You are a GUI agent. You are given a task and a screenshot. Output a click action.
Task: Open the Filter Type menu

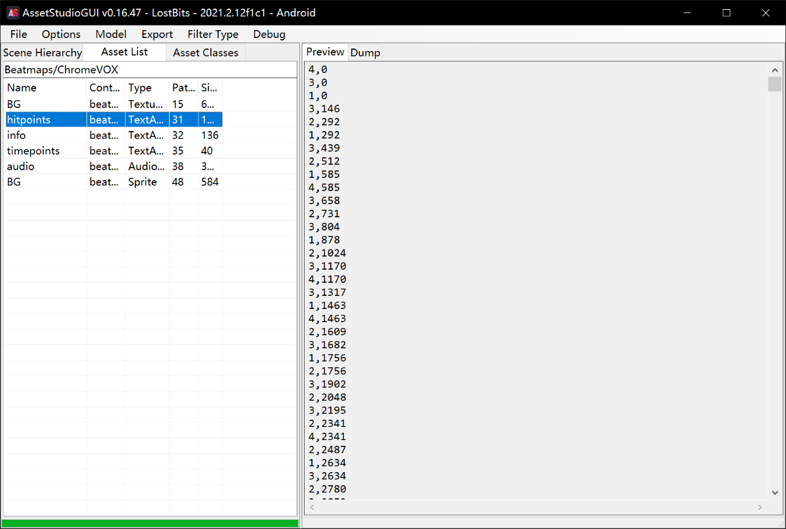click(213, 34)
